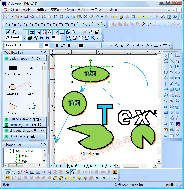
Task: Open the (No Layer) layer dropdown
Action: [24, 38]
